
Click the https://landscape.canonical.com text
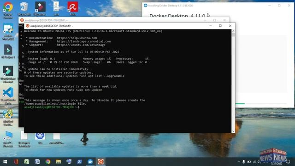tap(84, 41)
